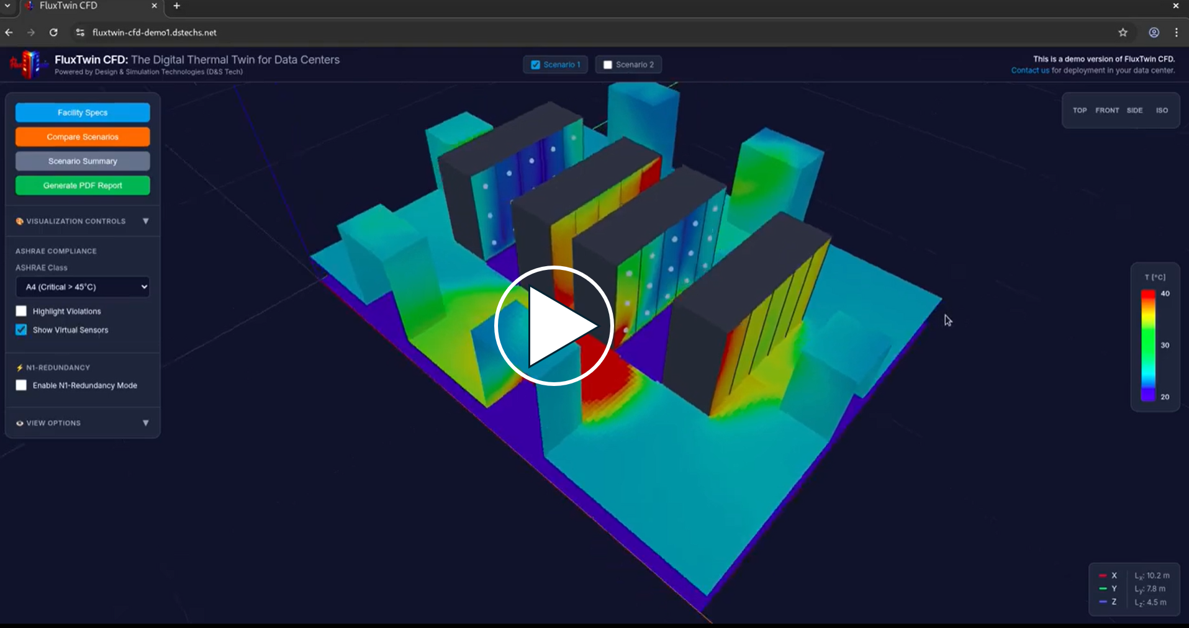Uncheck the Scenario 1 checkbox
1189x628 pixels.
point(535,65)
